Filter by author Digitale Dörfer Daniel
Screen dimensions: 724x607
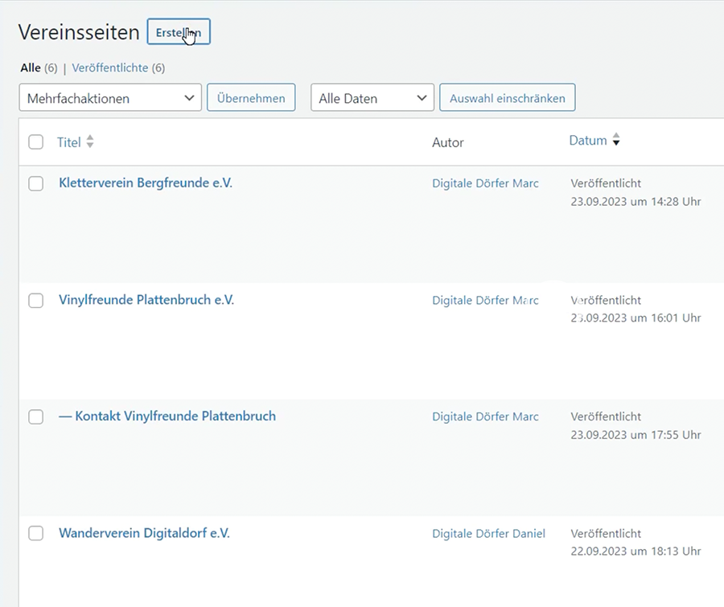point(488,534)
